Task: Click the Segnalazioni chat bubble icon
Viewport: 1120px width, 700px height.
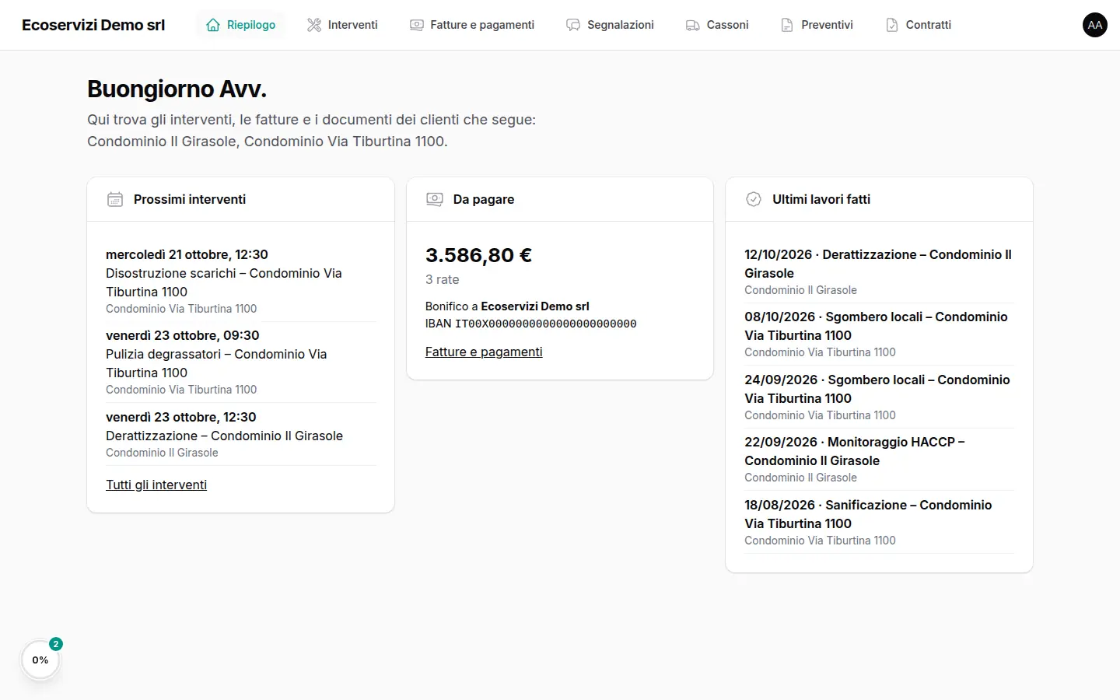Action: [573, 25]
